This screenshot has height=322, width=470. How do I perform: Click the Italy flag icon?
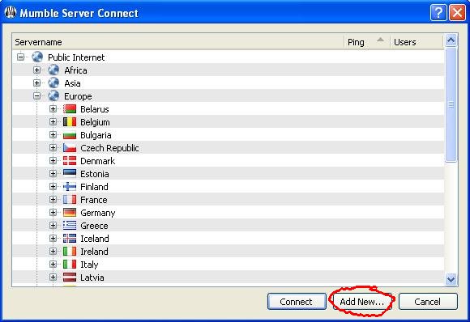[x=70, y=264]
